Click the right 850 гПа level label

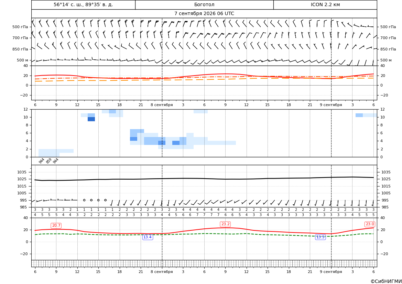click(x=388, y=49)
